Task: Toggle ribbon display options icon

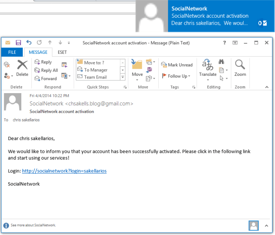Action: pos(235,42)
